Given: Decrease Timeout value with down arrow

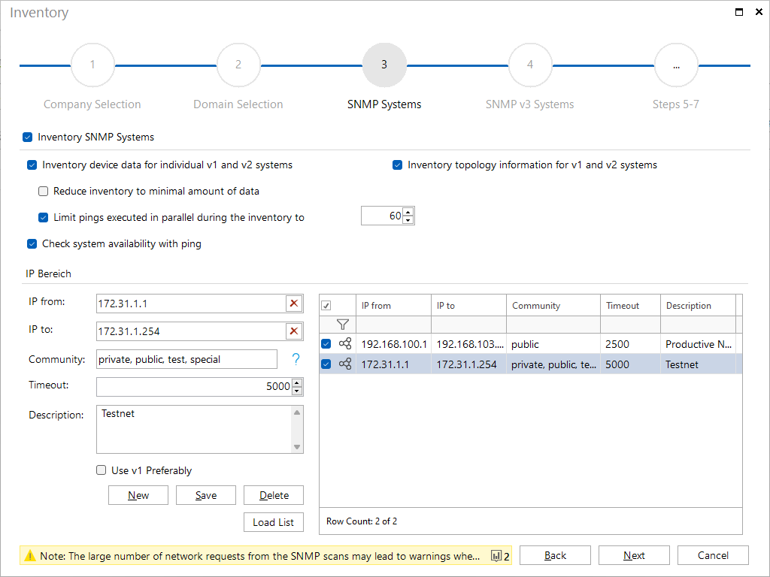Looking at the screenshot, I should point(297,391).
